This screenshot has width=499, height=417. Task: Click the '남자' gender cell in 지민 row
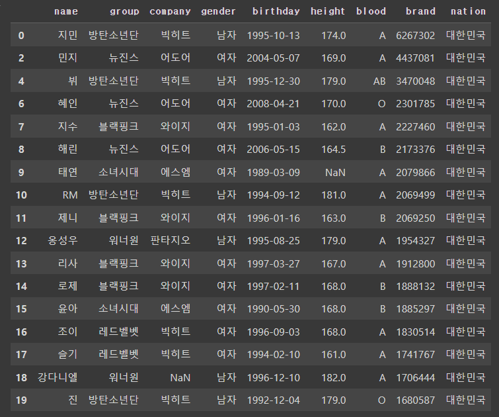226,35
